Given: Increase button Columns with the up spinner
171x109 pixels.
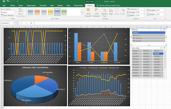Looking at the screenshot, I should 144,9.
